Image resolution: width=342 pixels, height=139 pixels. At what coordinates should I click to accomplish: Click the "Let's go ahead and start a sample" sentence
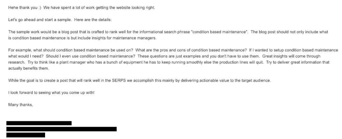40,20
